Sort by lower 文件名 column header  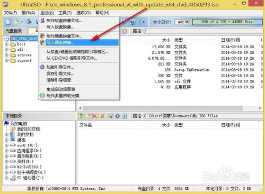(x=85, y=125)
